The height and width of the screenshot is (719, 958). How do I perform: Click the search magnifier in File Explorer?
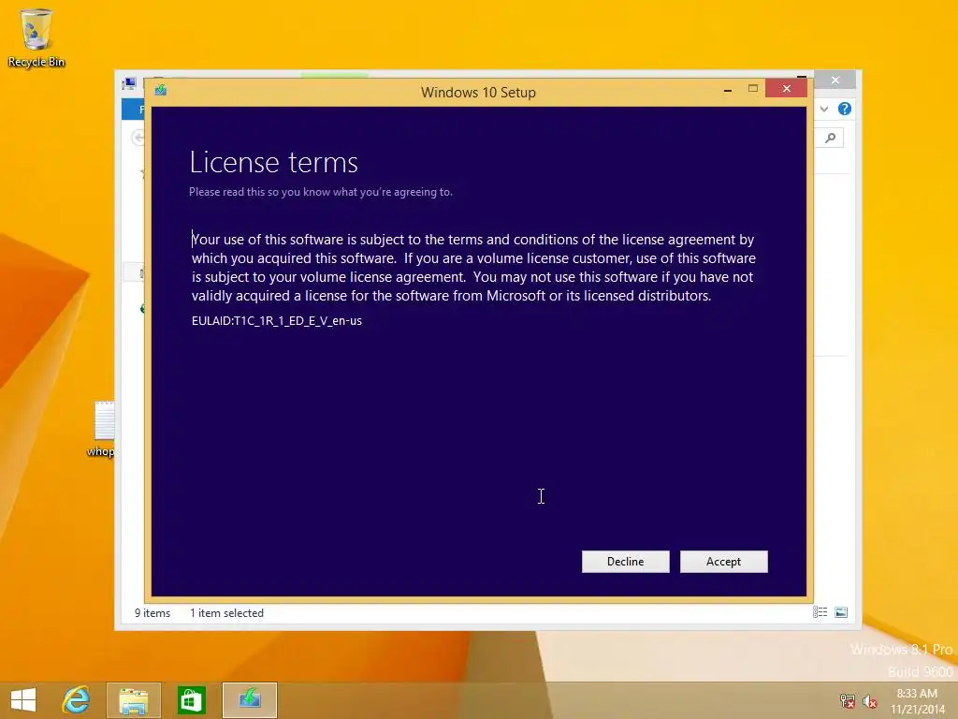coord(831,139)
